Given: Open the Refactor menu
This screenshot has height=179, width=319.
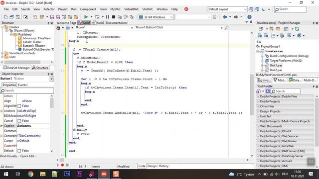Looking at the screenshot, I should pyautogui.click(x=49, y=9).
